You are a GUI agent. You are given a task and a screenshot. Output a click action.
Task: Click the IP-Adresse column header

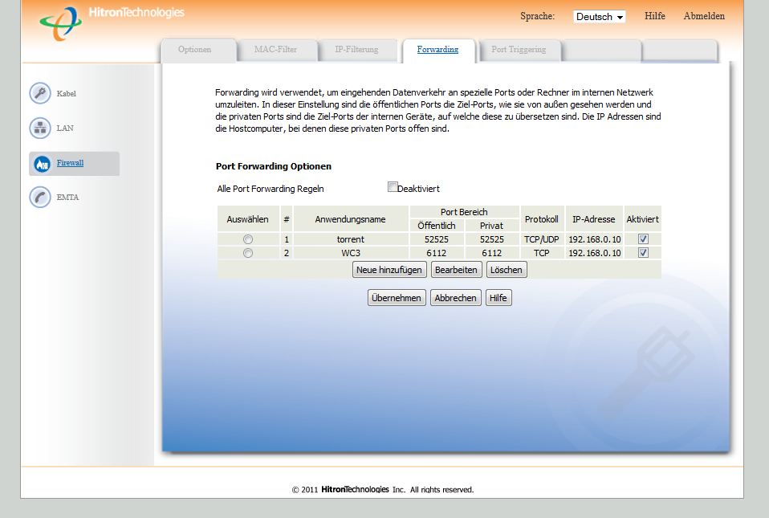tap(594, 219)
